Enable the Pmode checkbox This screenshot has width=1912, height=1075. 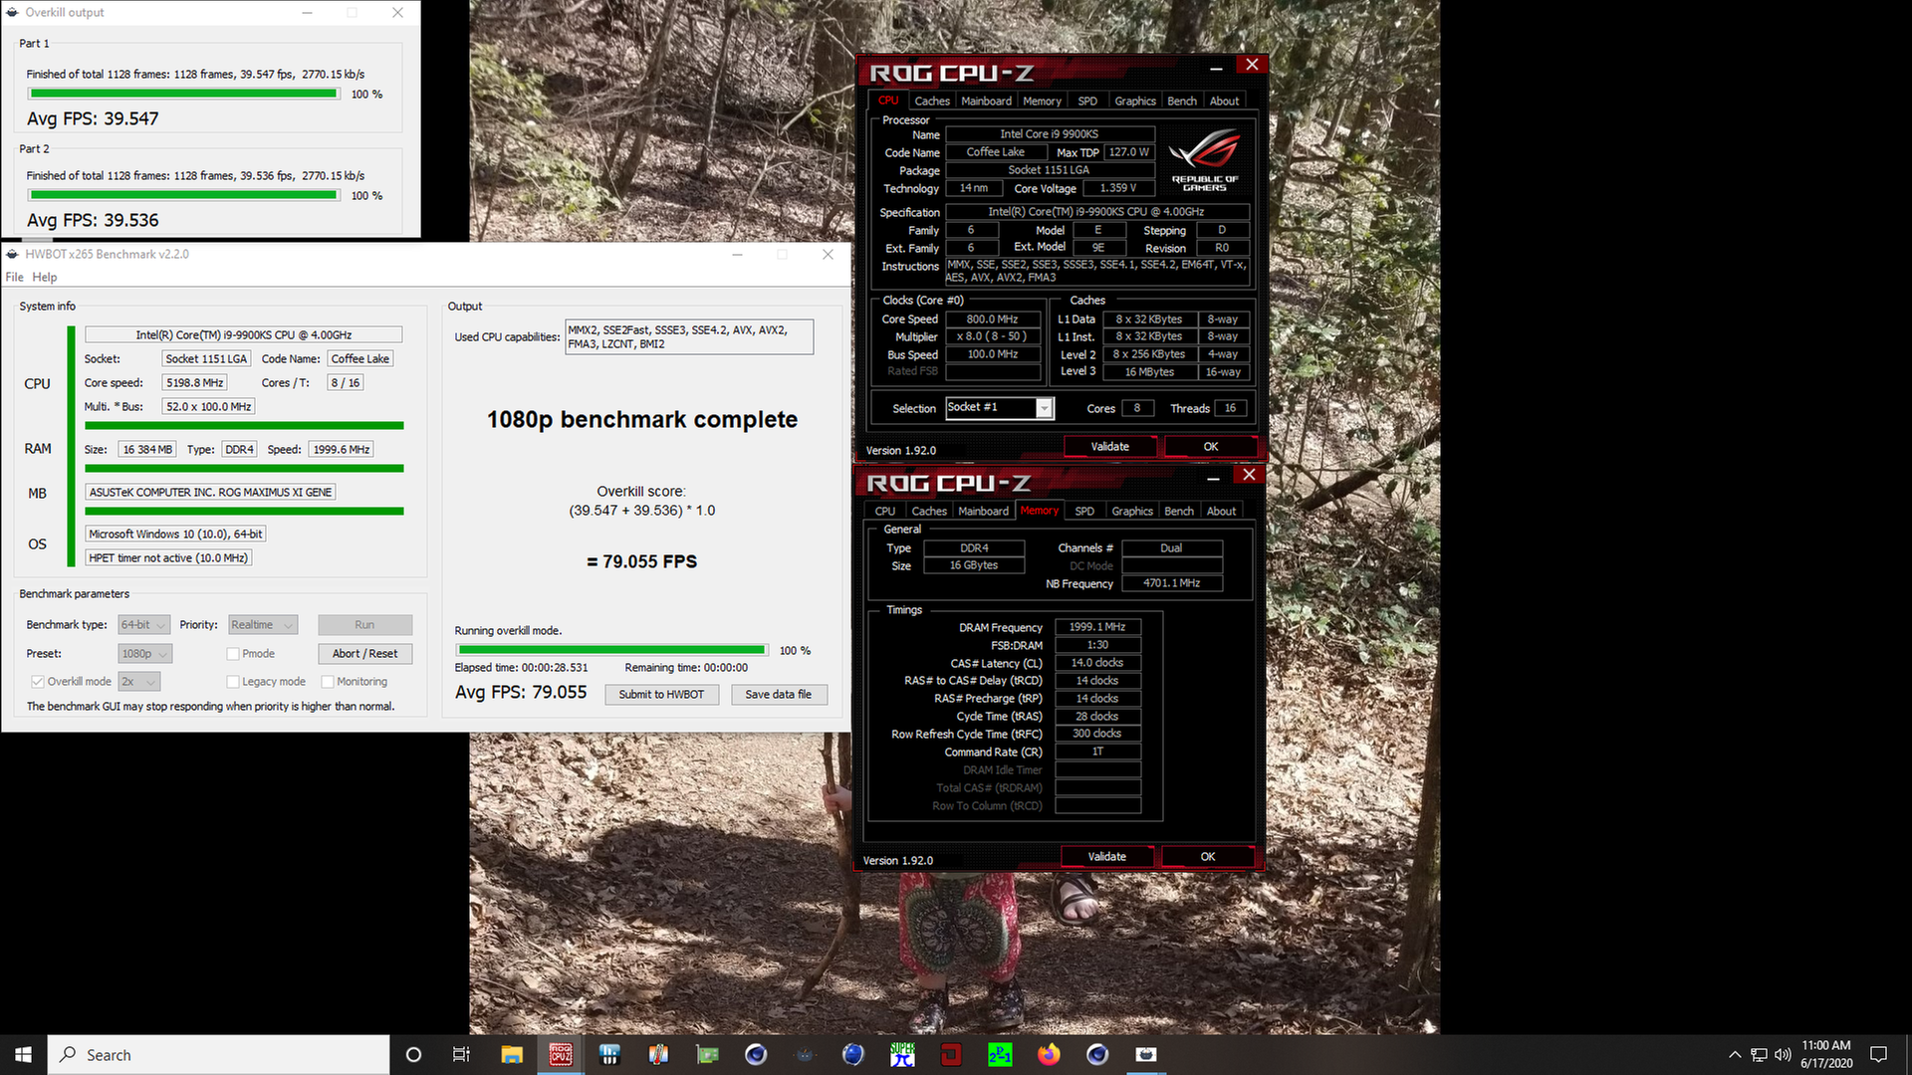(x=233, y=654)
